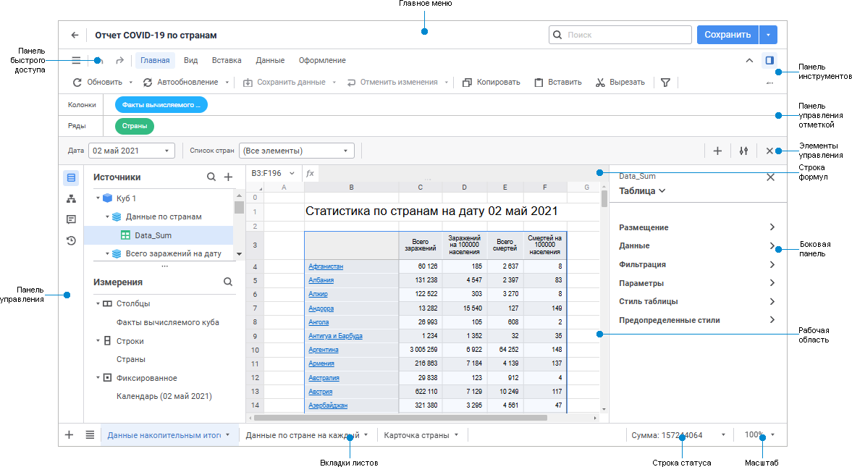The image size is (852, 467).
Task: Collapse the Куб 1 tree node
Action: pos(98,198)
